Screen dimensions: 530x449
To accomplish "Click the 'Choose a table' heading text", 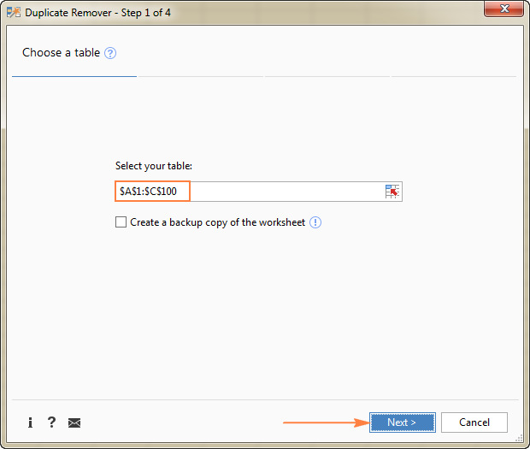I will (x=61, y=53).
